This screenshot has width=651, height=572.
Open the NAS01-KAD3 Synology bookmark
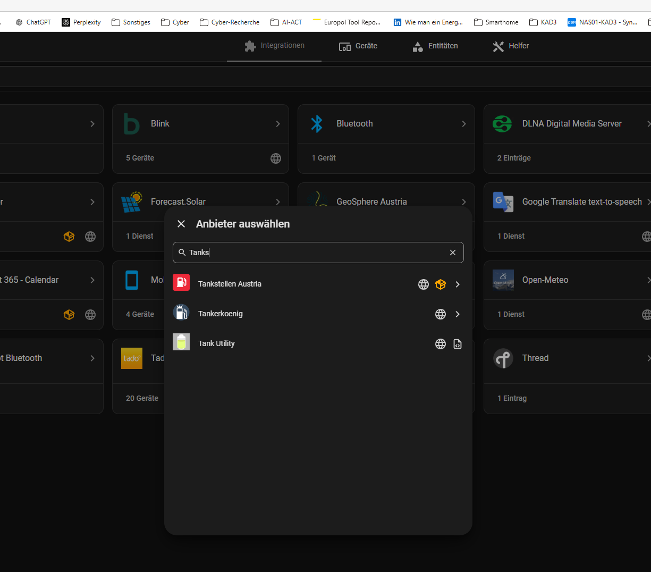[x=603, y=22]
